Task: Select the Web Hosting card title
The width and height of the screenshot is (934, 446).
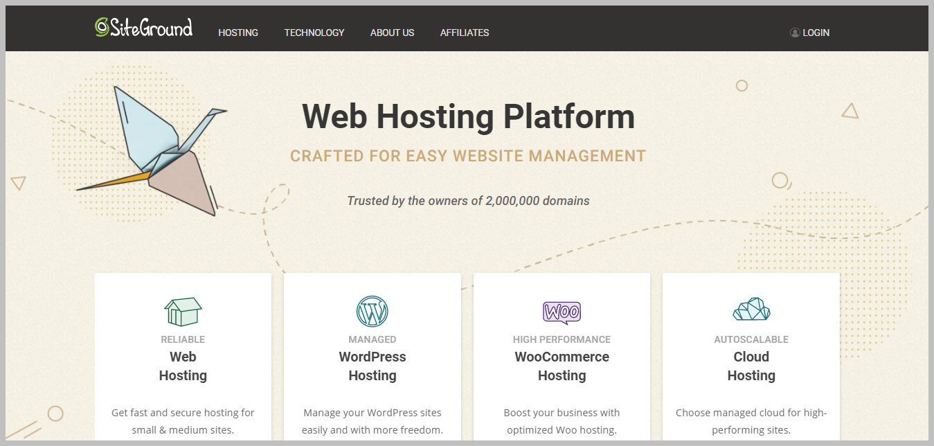Action: coord(183,366)
